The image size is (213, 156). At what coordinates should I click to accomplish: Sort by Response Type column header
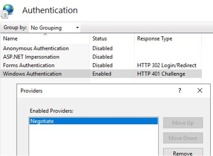tap(168, 38)
